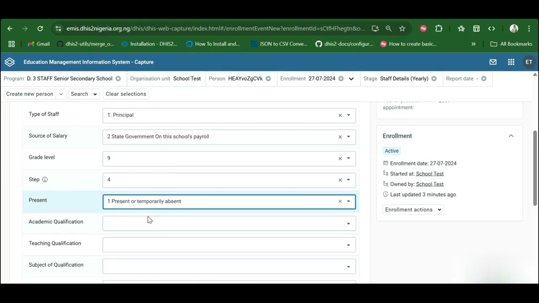539x303 pixels.
Task: Open Owned by School Test link
Action: pos(430,184)
